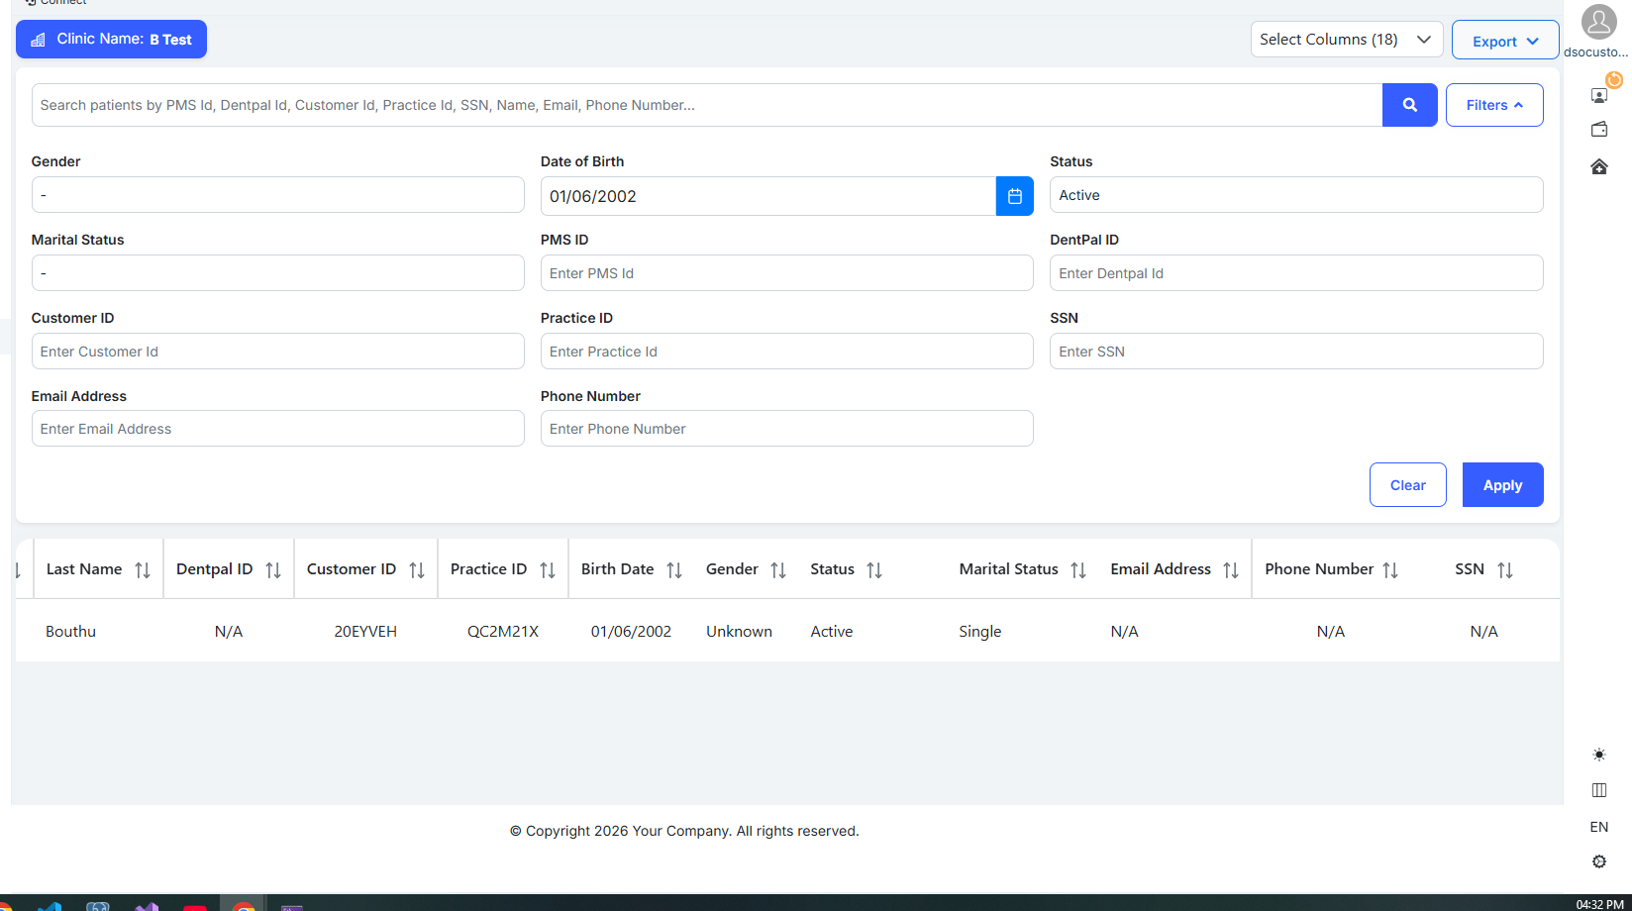Screen dimensions: 1632x911
Task: Click the patient profile card sidebar icon
Action: coord(1598,96)
